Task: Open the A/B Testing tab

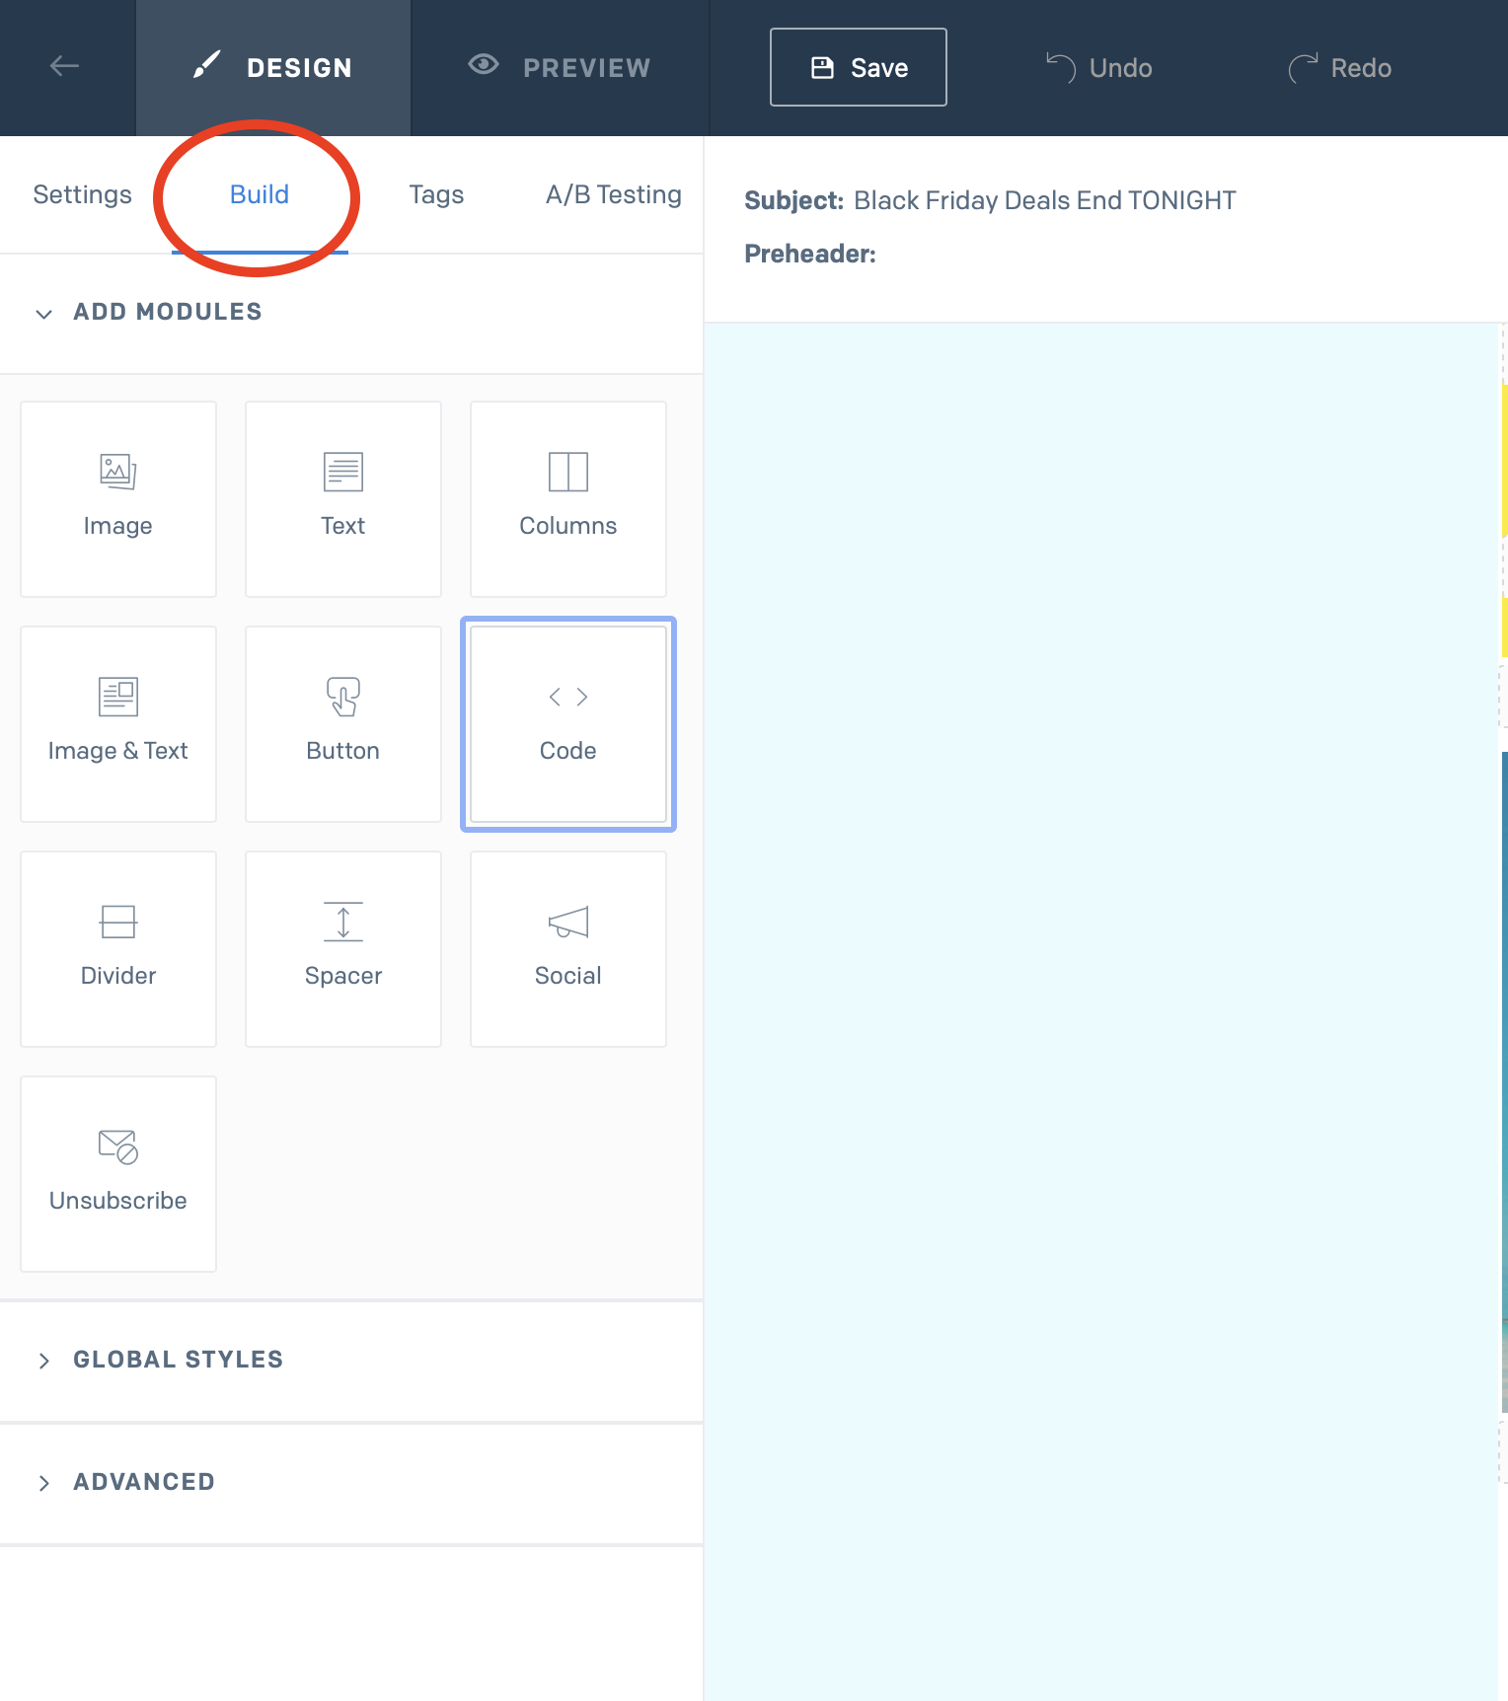Action: [x=613, y=194]
